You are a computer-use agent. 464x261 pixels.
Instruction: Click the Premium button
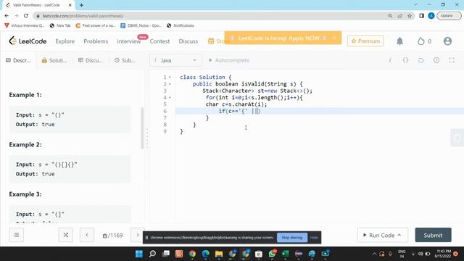[365, 41]
